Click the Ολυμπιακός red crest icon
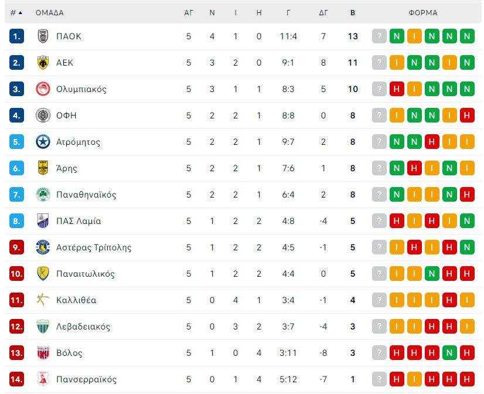Image resolution: width=484 pixels, height=394 pixels. (43, 89)
